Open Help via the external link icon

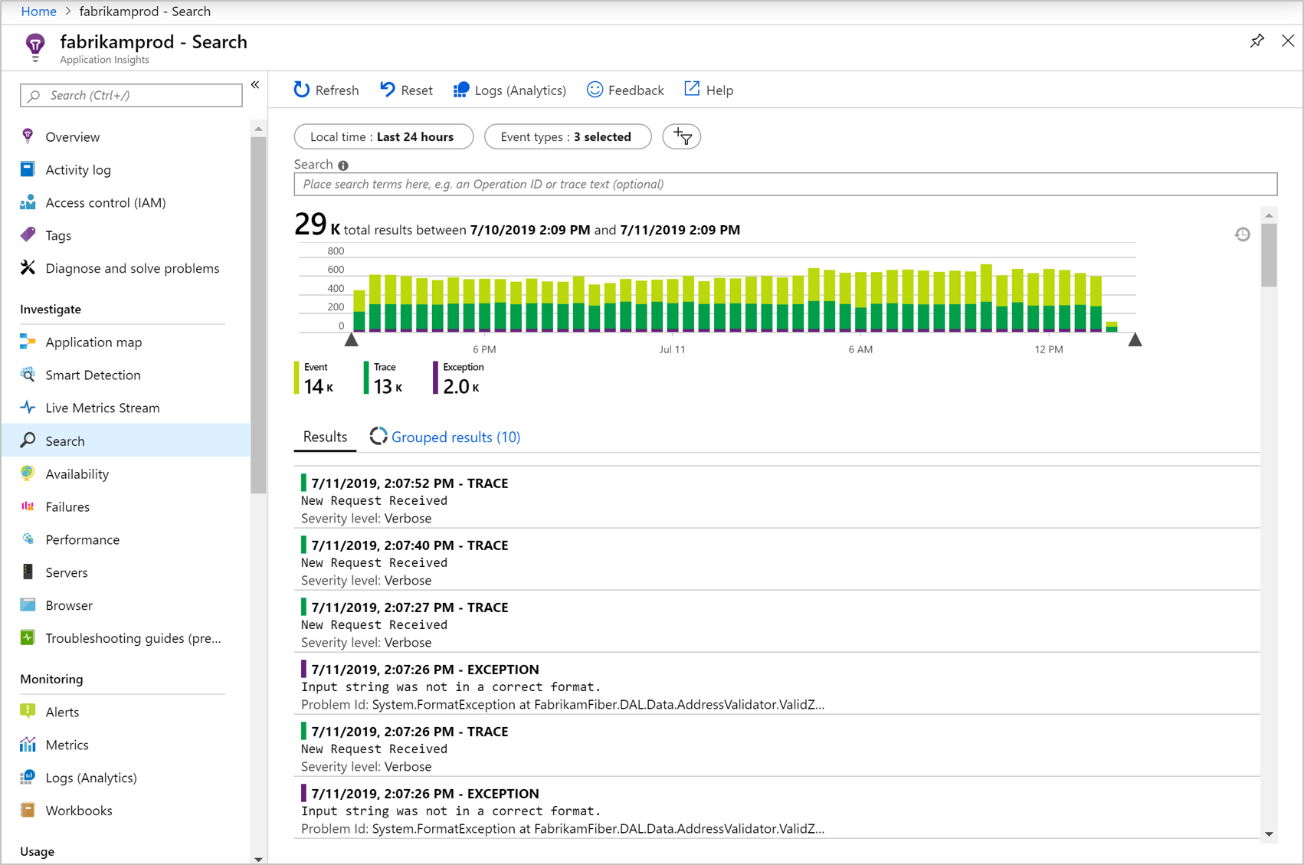click(692, 90)
